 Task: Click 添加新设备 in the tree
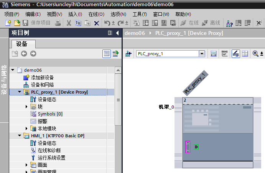tap(42, 77)
